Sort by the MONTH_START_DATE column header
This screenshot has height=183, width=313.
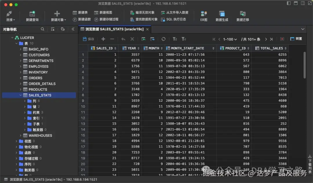[190, 48]
